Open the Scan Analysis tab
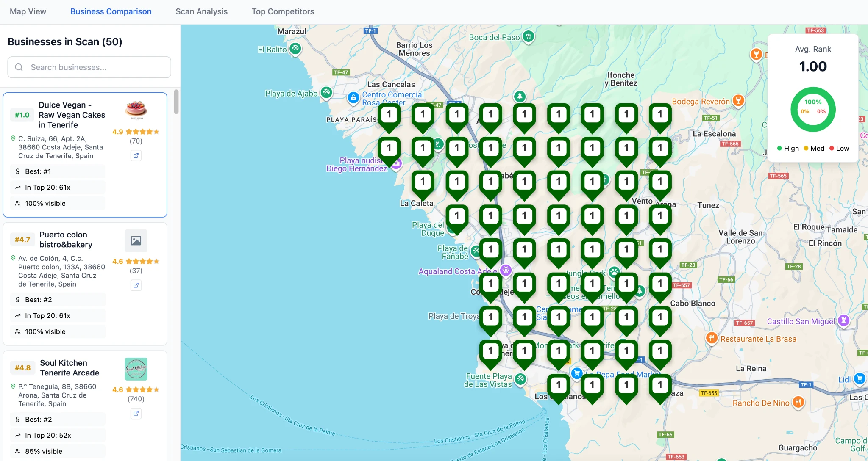This screenshot has width=868, height=461. click(202, 11)
